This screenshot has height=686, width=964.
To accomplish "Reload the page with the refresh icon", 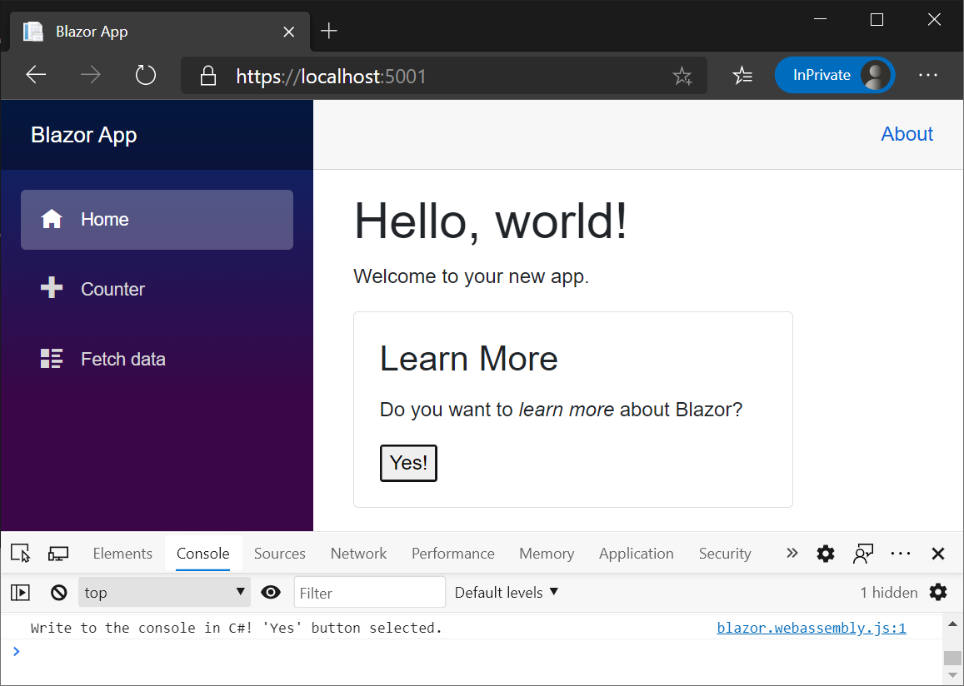I will (x=145, y=74).
